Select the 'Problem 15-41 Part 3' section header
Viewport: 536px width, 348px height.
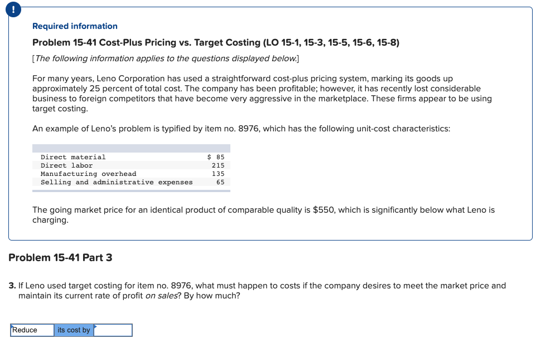[x=61, y=257]
